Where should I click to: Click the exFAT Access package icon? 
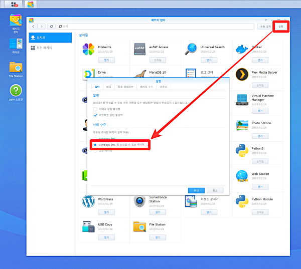pyautogui.click(x=139, y=49)
